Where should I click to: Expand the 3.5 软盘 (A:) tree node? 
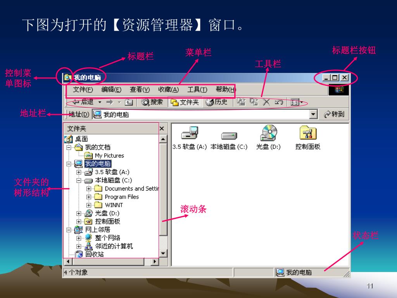click(79, 172)
